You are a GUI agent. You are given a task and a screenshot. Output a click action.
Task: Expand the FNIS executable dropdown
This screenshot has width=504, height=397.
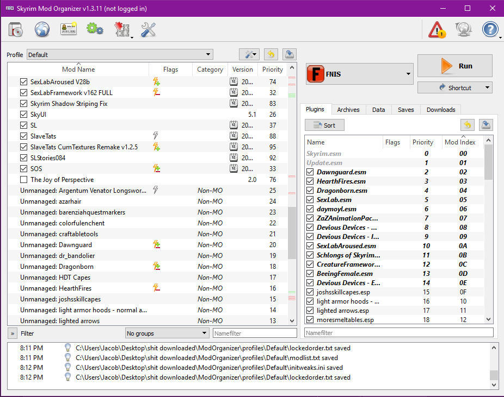click(360, 74)
